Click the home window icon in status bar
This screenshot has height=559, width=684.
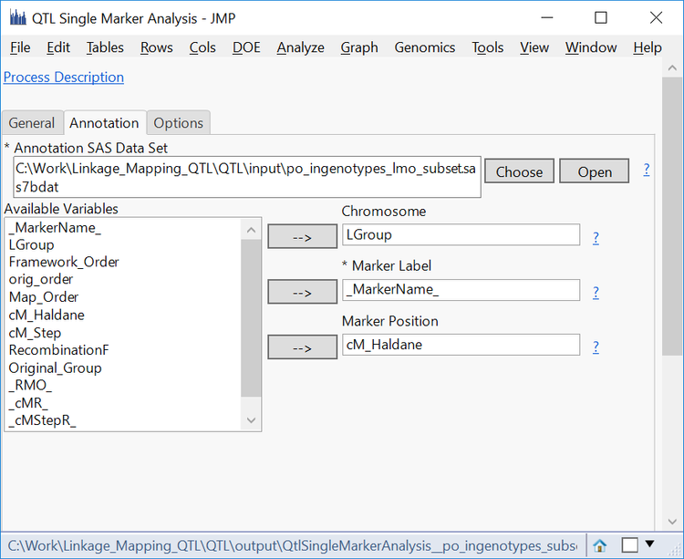click(600, 545)
